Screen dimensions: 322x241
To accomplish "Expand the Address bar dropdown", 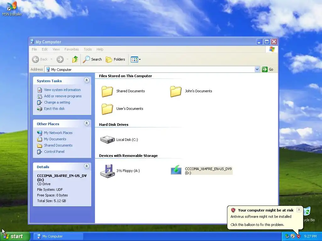I will [x=257, y=69].
